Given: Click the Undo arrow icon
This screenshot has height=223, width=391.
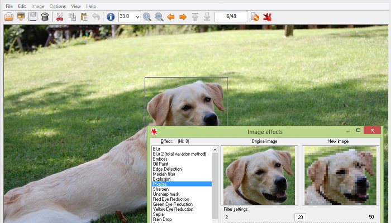Looking at the screenshot, I should tap(96, 17).
